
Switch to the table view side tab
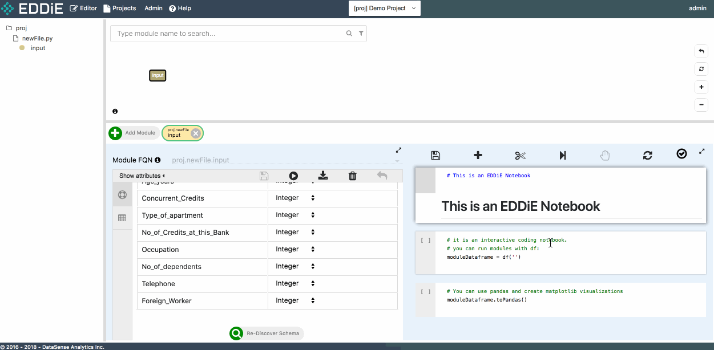pos(122,218)
